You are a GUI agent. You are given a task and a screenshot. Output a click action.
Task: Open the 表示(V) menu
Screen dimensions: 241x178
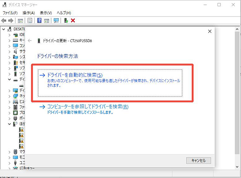[46, 13]
